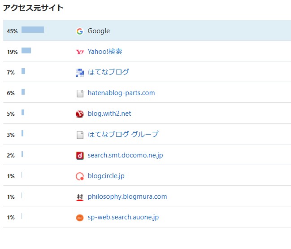291x249 pixels.
Task: Select the 1% next to blogcircle.jp
Action: tap(11, 176)
